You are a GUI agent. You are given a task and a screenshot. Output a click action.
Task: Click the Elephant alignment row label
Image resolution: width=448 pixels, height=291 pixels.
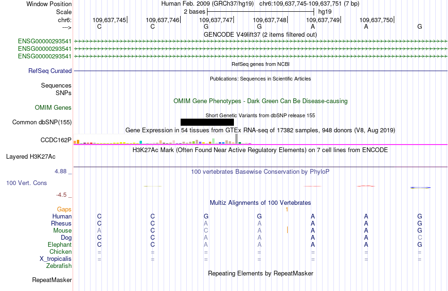coord(59,244)
